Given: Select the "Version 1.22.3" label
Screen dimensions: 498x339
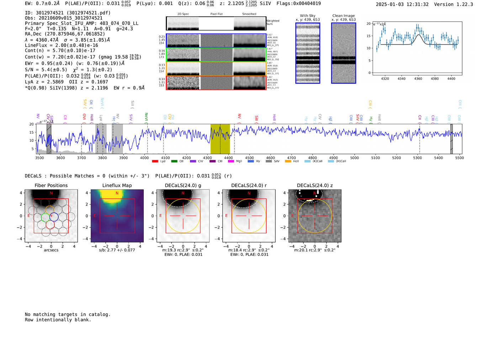Looking at the screenshot, I should [454, 4].
